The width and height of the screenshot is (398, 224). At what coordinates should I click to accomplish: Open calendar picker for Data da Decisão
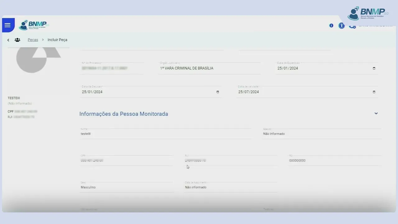pos(218,92)
